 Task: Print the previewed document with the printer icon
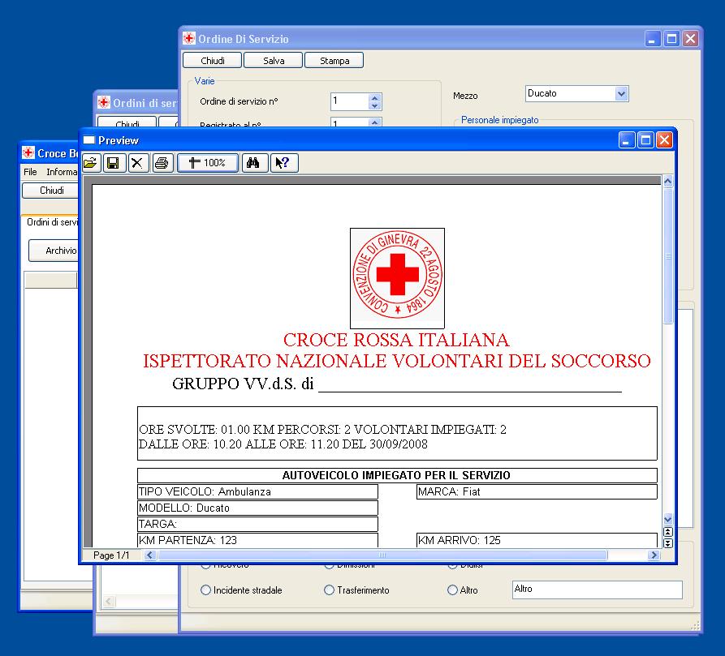(x=162, y=163)
